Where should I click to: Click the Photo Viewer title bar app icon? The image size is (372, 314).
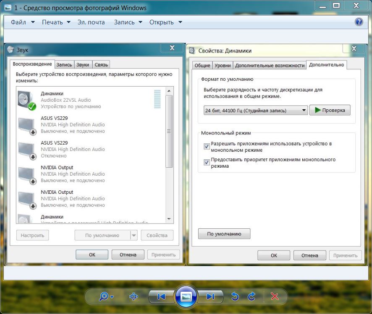click(8, 8)
